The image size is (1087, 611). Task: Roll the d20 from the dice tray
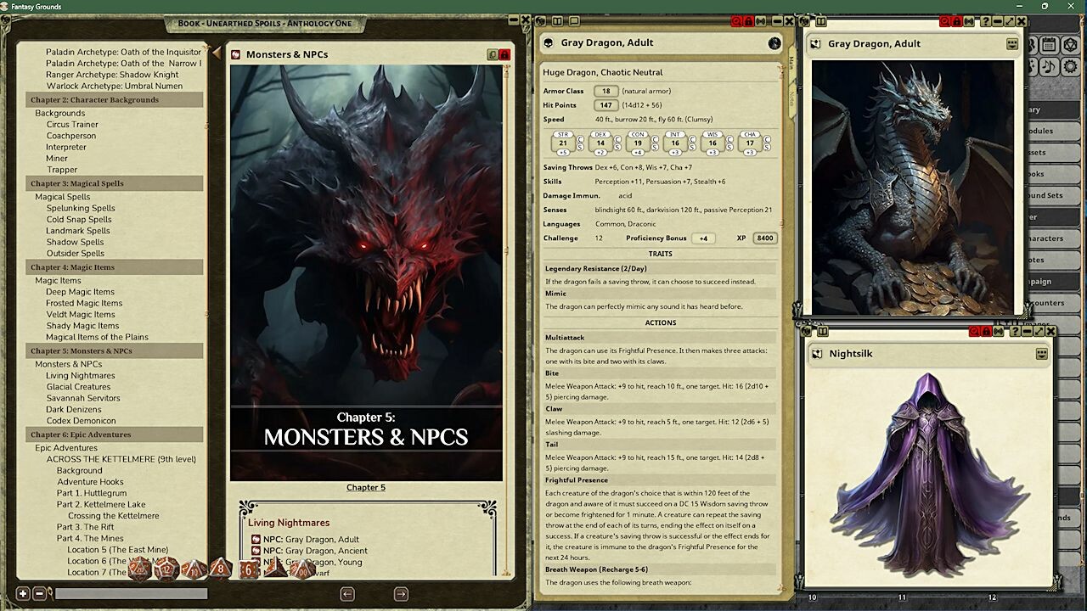coord(139,569)
